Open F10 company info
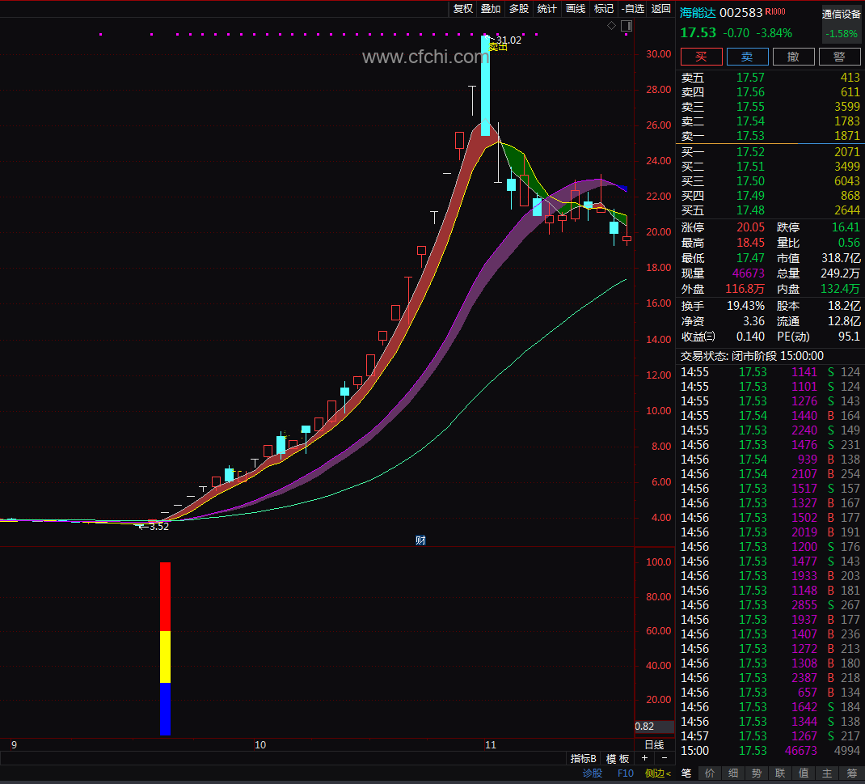Screen dimensions: 865x784 [x=625, y=773]
